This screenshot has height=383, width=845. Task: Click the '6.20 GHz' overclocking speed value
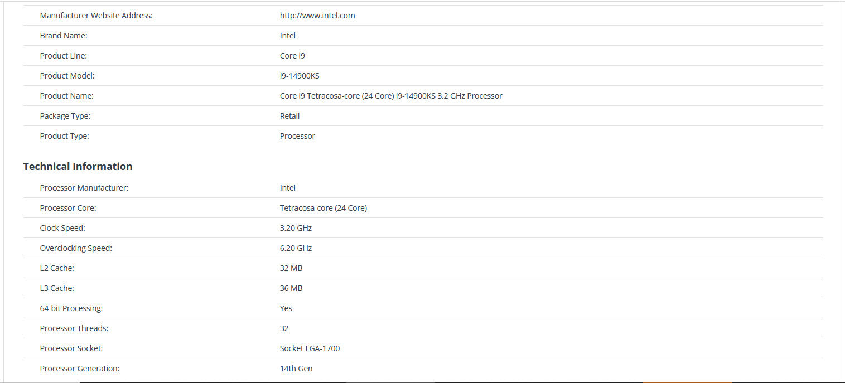296,248
